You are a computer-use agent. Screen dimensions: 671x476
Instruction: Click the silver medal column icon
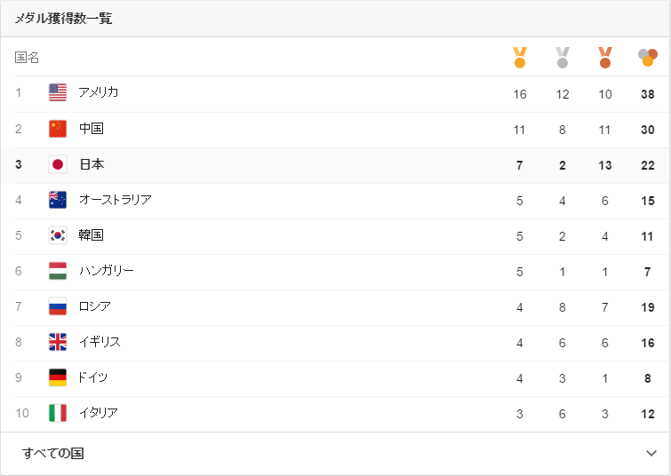(x=563, y=58)
